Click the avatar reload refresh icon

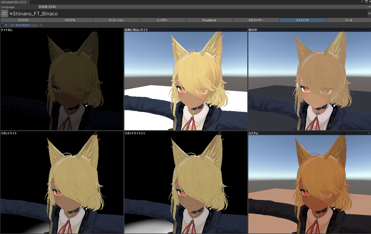pyautogui.click(x=4, y=13)
